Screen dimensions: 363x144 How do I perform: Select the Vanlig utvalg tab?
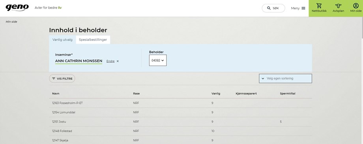(x=62, y=40)
